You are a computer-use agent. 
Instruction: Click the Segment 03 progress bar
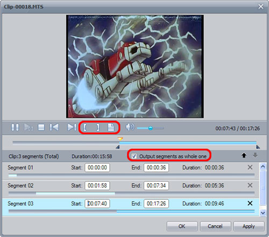point(131,212)
